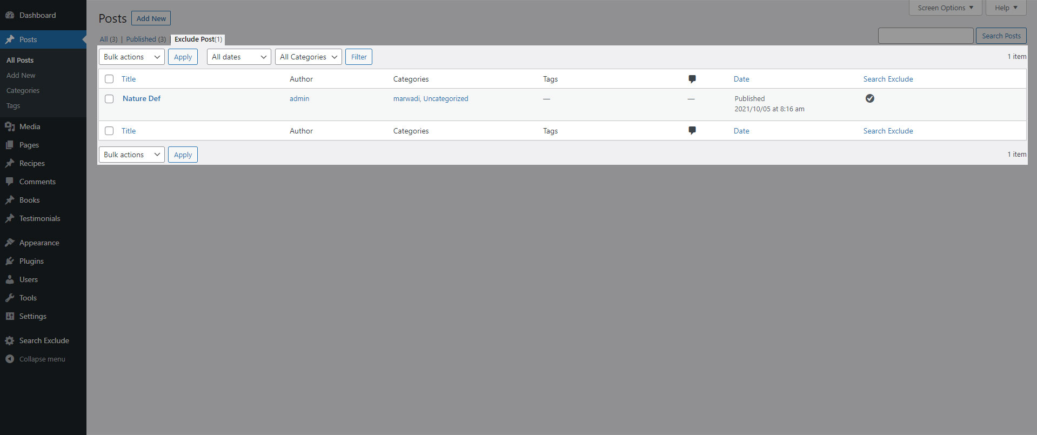Expand the Help panel
The width and height of the screenshot is (1037, 435).
(1006, 8)
